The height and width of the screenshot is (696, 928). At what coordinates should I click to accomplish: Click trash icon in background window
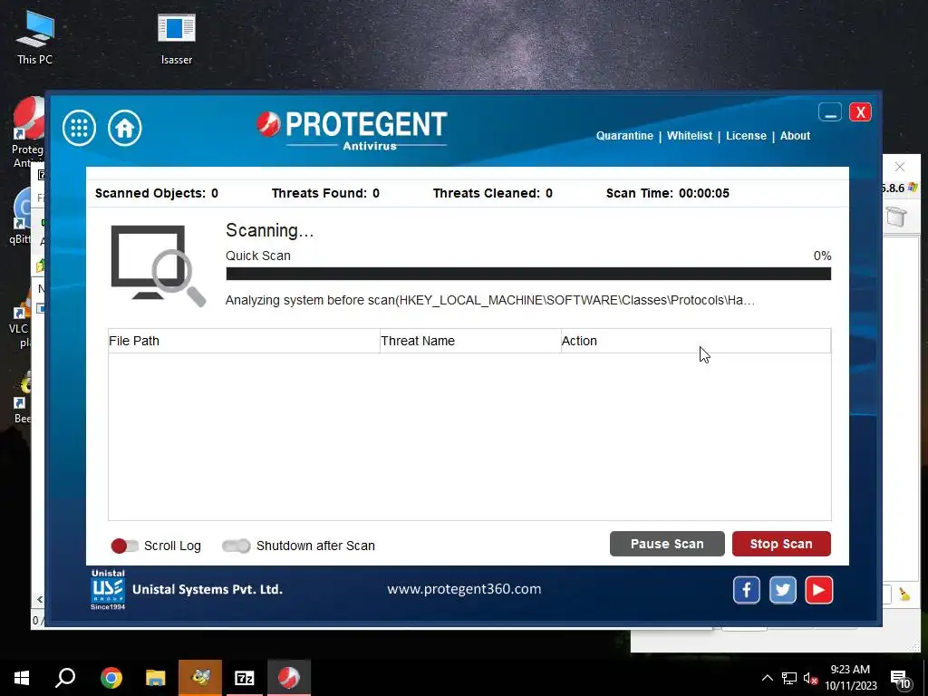click(x=896, y=216)
